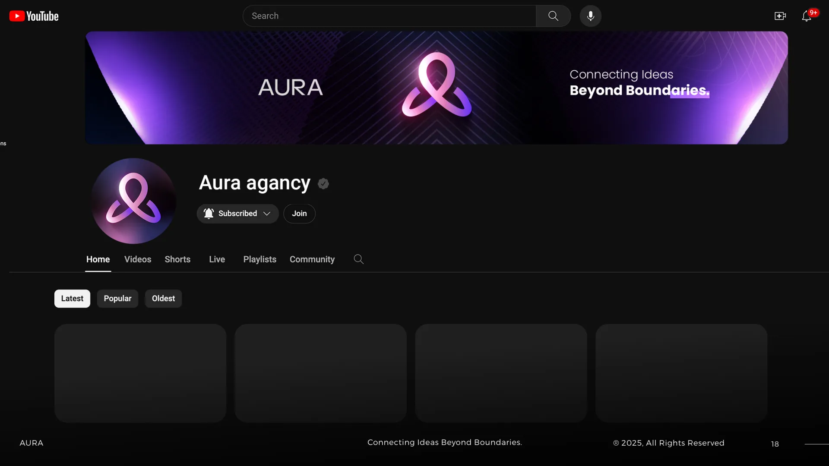
Task: Click the AURA text in footer
Action: coord(32,443)
